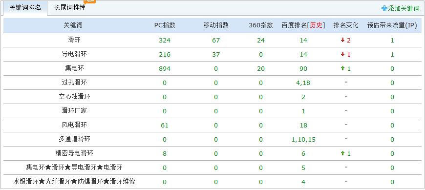Click the red down arrow in 导电滑环 row
425x190 pixels.
(342, 54)
